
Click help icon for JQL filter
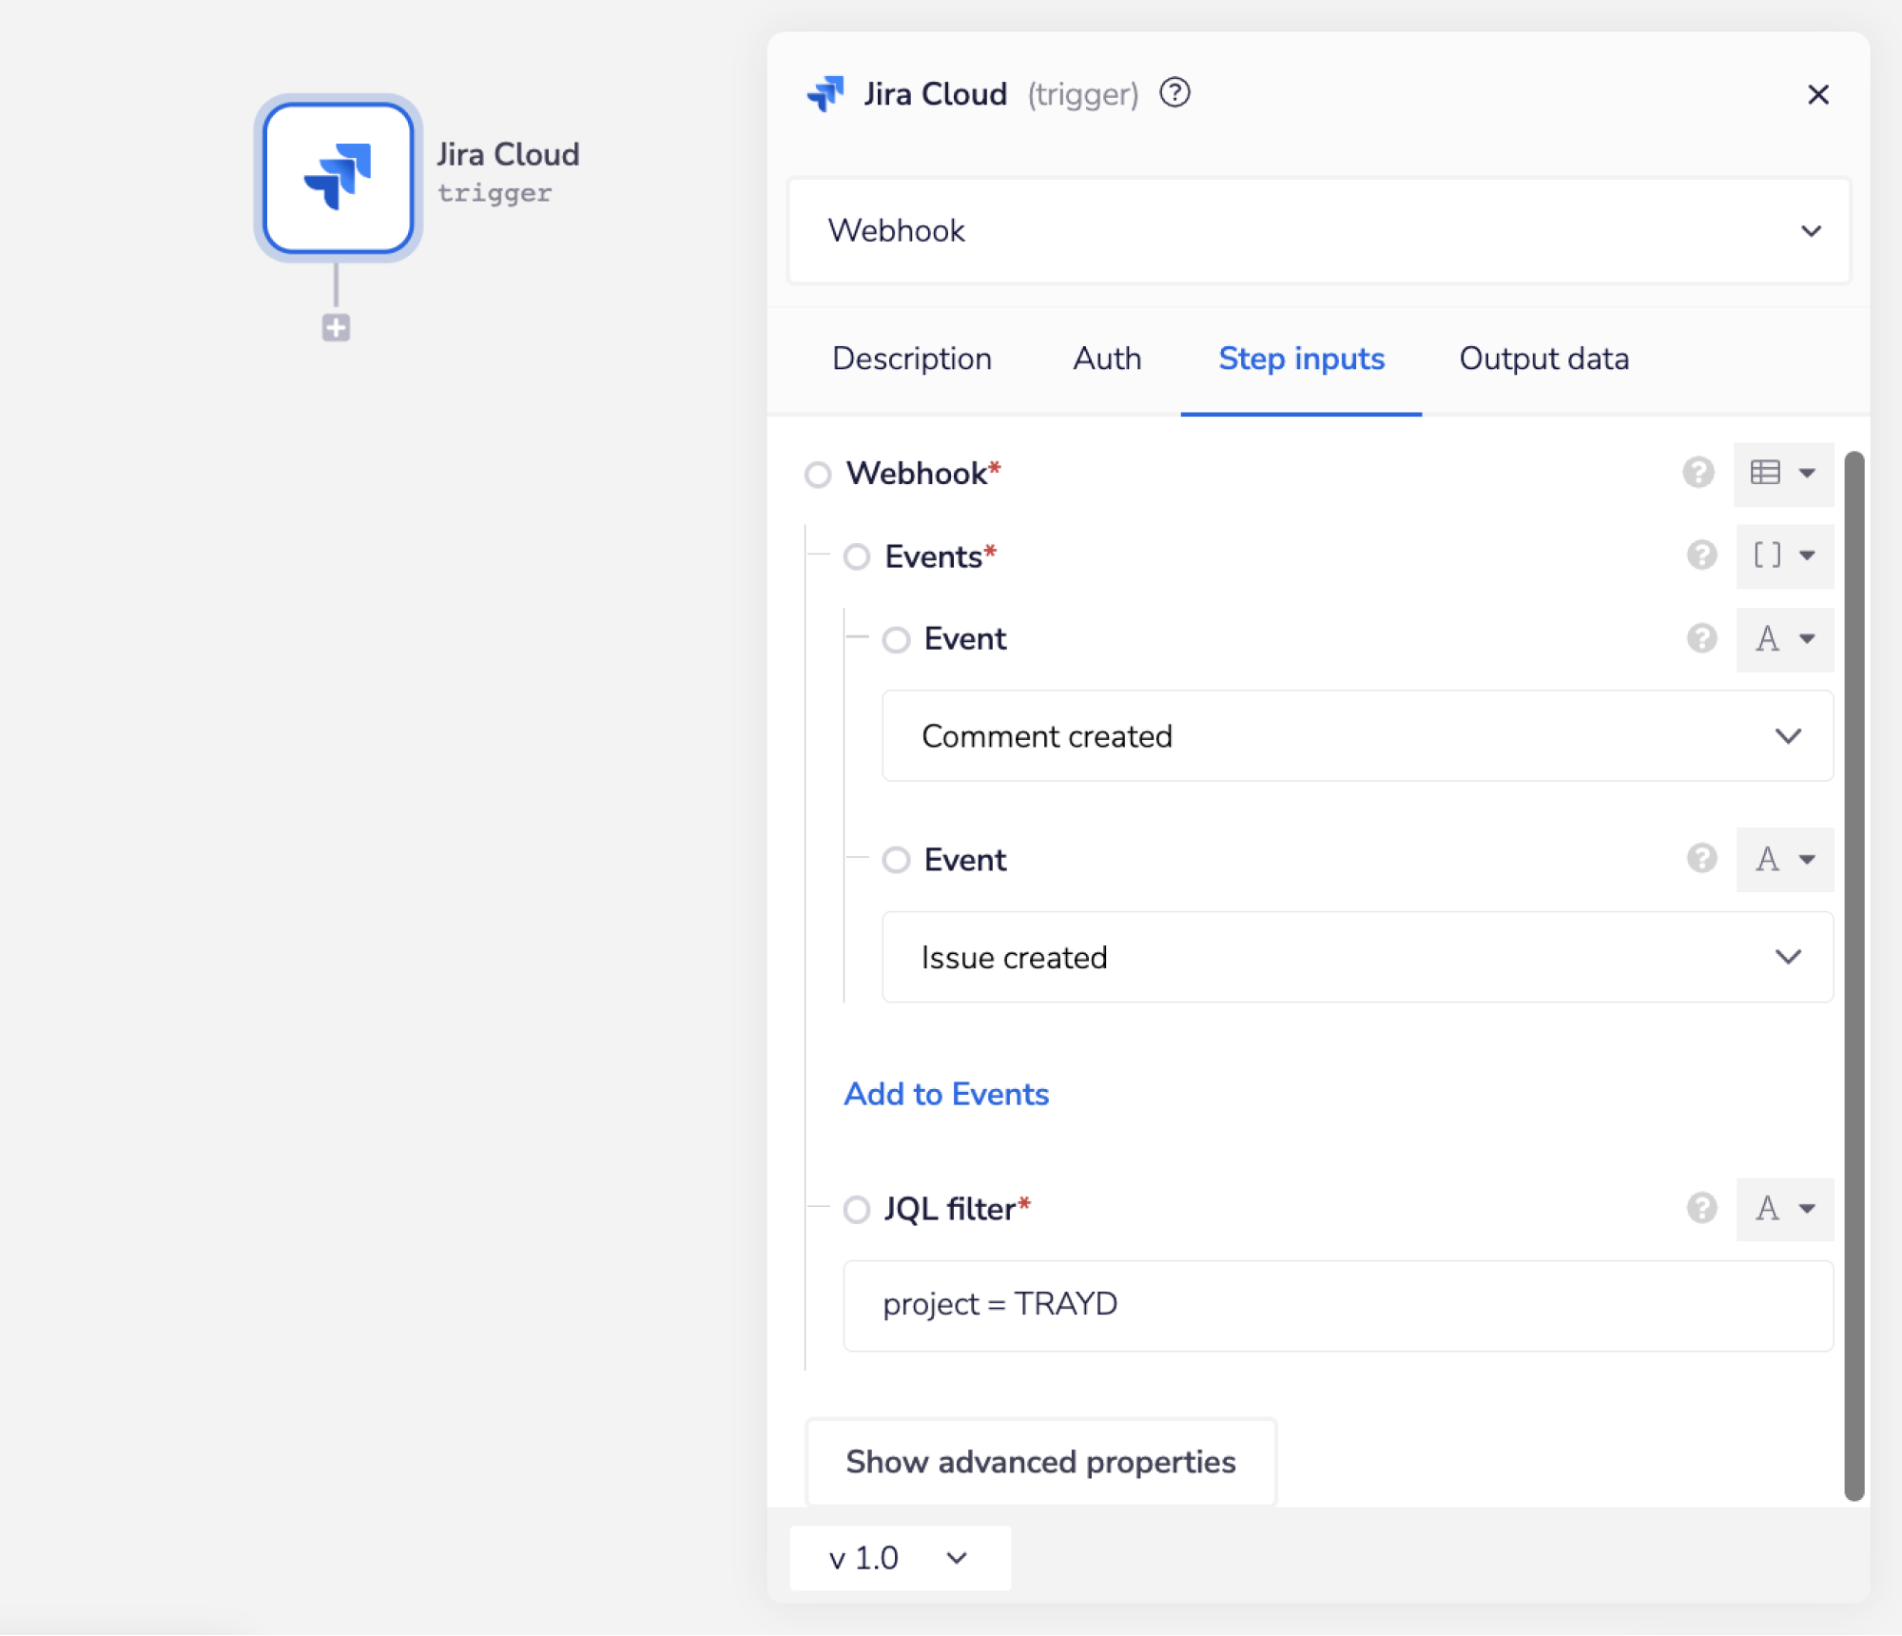1701,1209
